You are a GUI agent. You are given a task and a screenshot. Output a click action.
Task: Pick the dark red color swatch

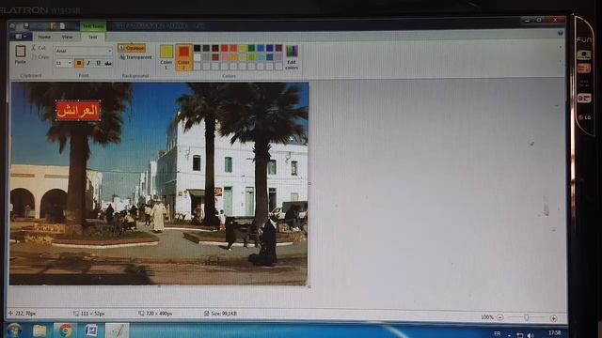pos(215,48)
